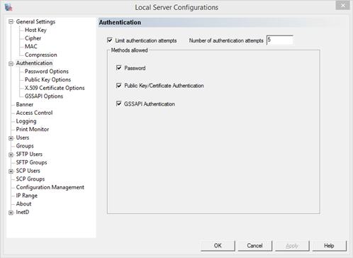Expand the InetD tree node
This screenshot has height=258, width=353.
[x=11, y=213]
